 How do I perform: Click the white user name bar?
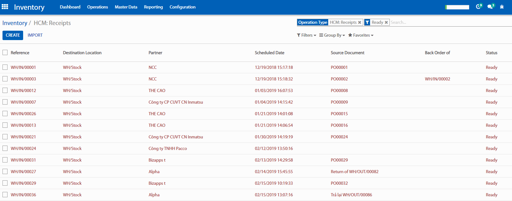click(457, 7)
